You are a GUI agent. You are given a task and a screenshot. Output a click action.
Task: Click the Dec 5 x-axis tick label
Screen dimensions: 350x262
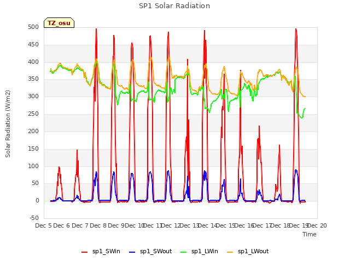[x=44, y=225]
